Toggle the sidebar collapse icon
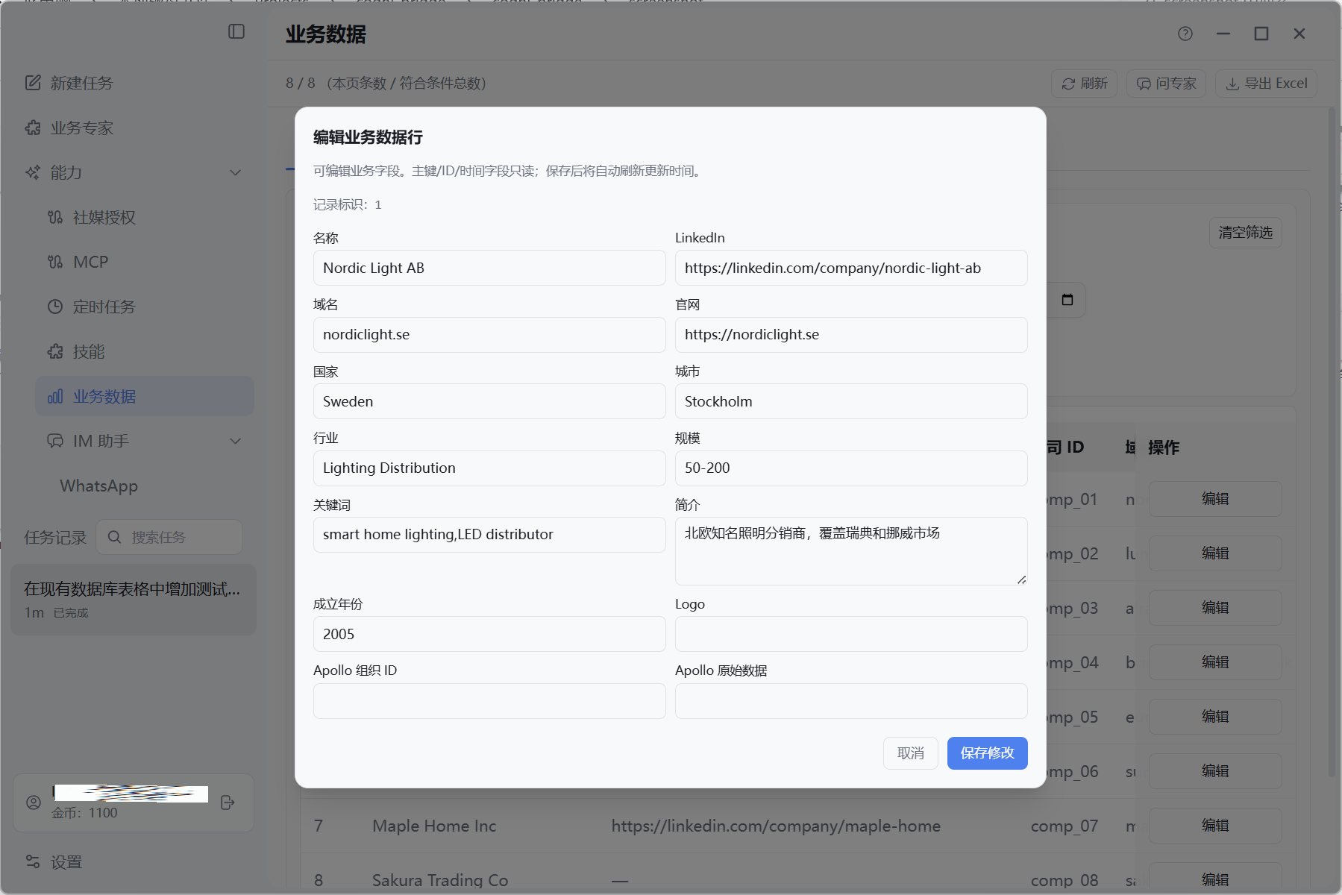Image resolution: width=1342 pixels, height=895 pixels. (236, 31)
